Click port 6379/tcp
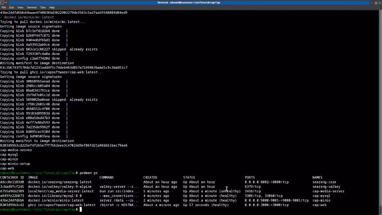The image size is (382, 215). [x=253, y=187]
